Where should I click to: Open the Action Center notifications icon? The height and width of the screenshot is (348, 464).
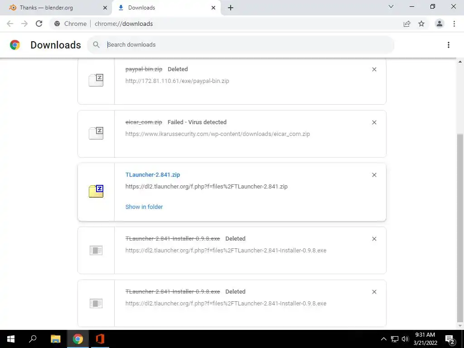pos(450,339)
